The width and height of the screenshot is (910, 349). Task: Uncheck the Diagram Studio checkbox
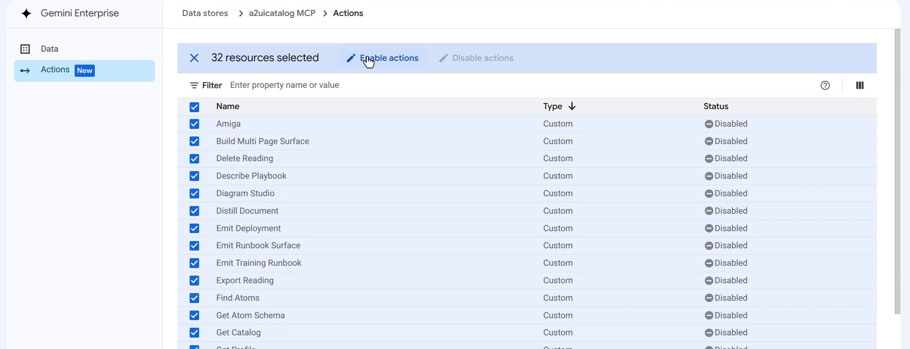[x=194, y=194]
